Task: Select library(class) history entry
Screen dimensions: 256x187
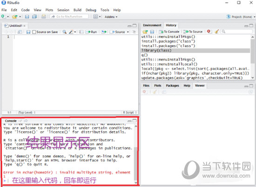Action: [195, 50]
